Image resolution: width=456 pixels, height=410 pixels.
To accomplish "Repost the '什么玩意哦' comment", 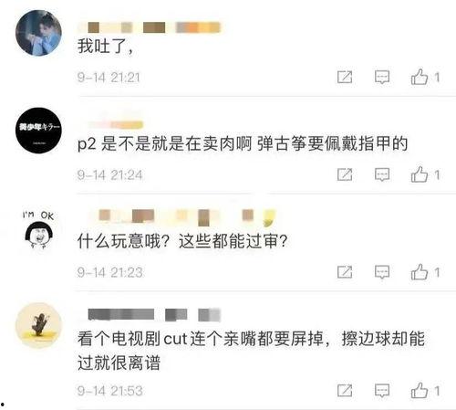I will (x=345, y=272).
